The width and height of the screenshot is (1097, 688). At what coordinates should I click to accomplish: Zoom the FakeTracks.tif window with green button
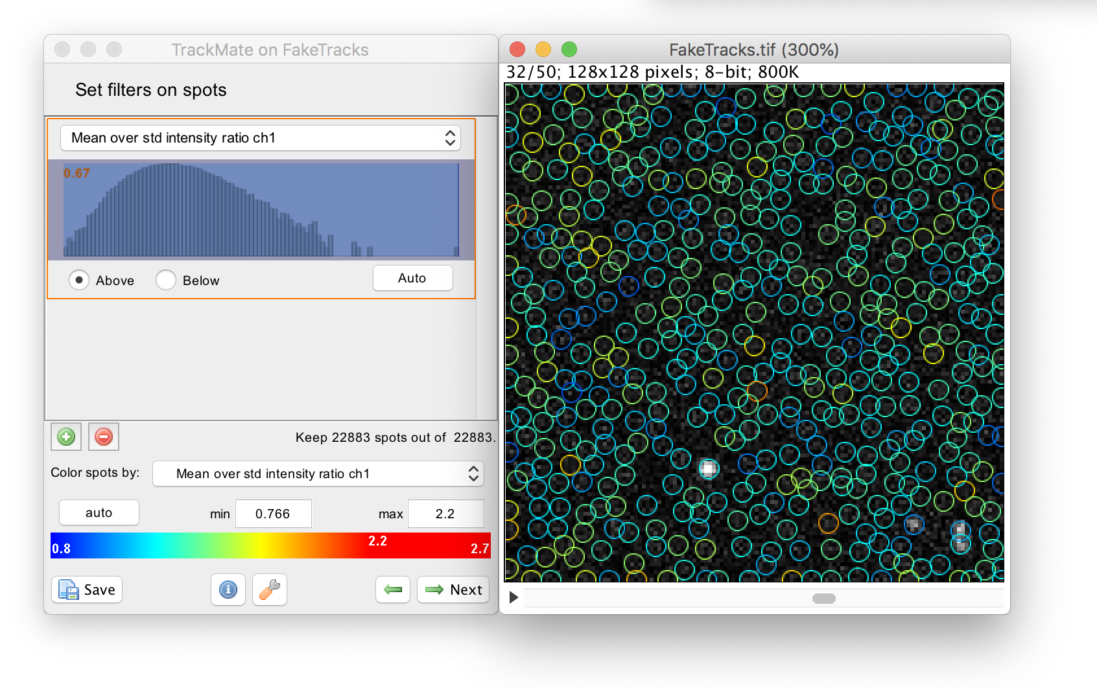click(x=569, y=49)
